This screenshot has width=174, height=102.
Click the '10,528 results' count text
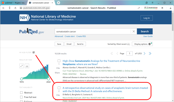61,54
